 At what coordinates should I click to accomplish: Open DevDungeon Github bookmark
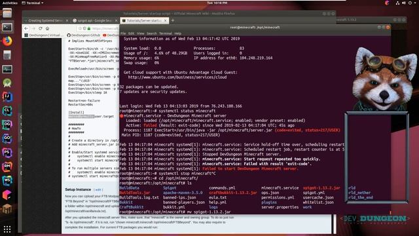pyautogui.click(x=83, y=35)
